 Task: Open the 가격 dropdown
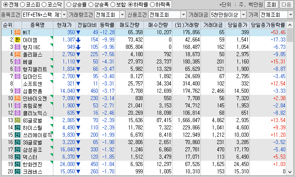[291, 15]
